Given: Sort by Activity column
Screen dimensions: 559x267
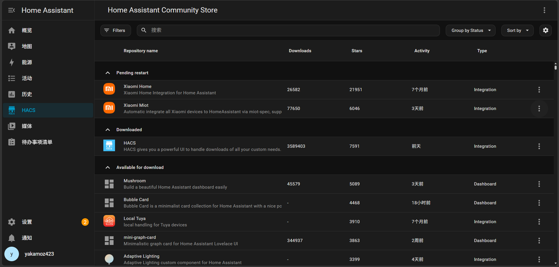Looking at the screenshot, I should [422, 51].
